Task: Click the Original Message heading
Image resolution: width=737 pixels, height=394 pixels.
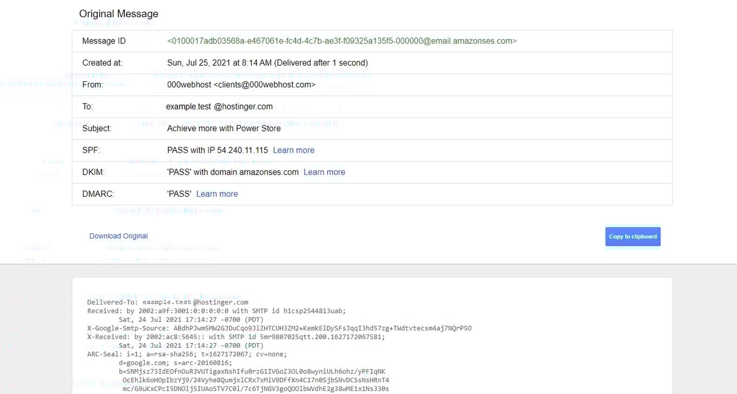Action: (x=118, y=13)
